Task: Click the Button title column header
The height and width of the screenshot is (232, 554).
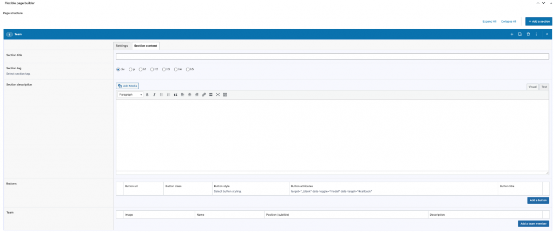Action: (x=507, y=185)
